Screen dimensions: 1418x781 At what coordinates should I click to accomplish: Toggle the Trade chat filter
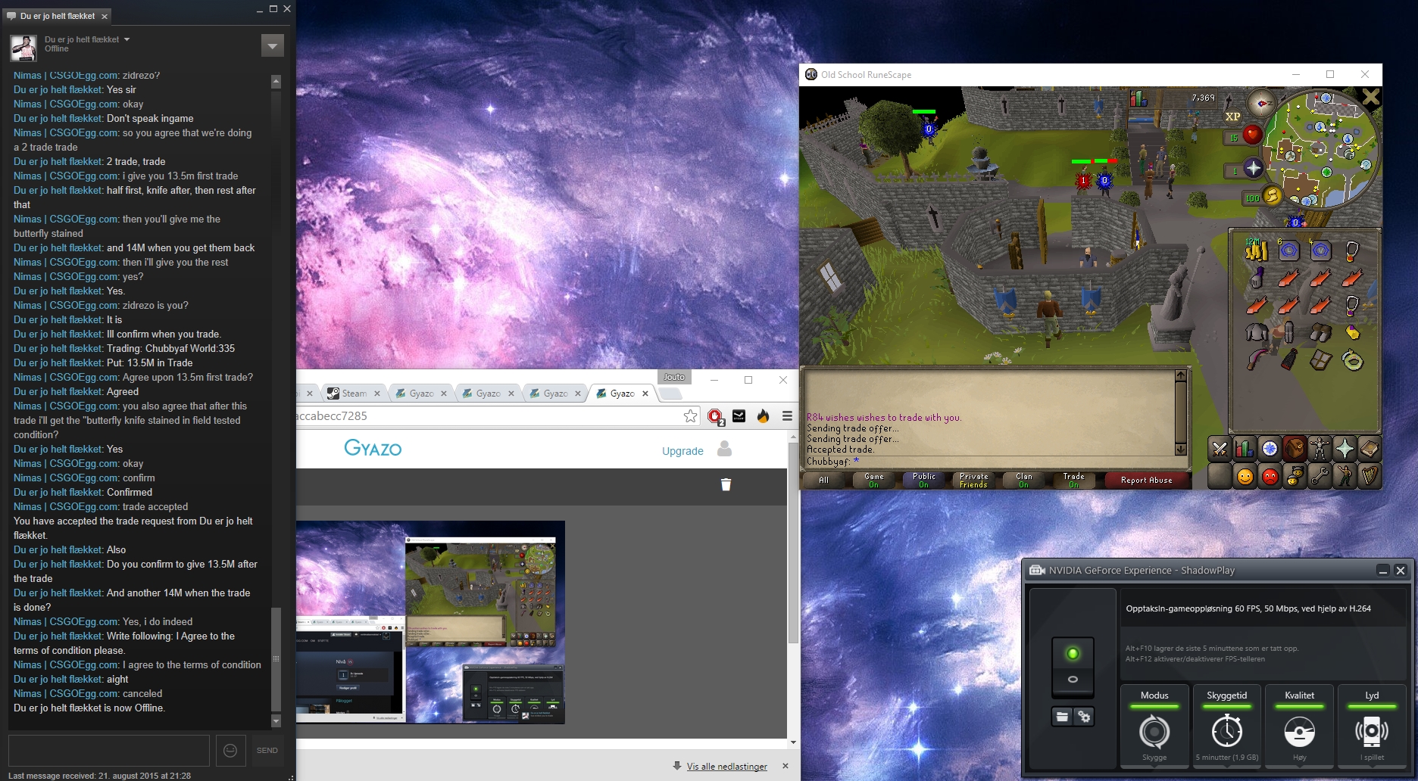[1073, 480]
